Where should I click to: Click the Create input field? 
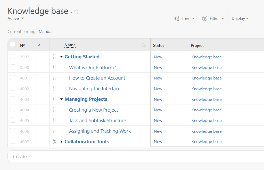tap(136, 156)
